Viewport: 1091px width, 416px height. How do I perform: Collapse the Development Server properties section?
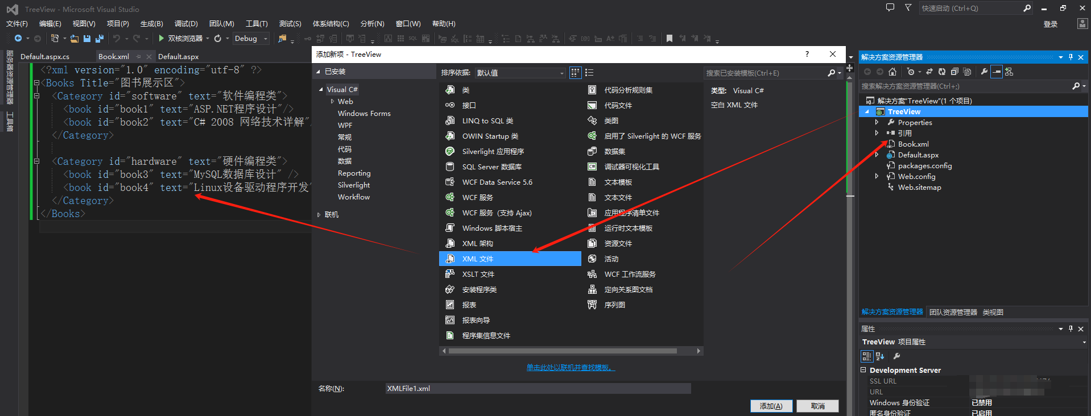tap(863, 370)
